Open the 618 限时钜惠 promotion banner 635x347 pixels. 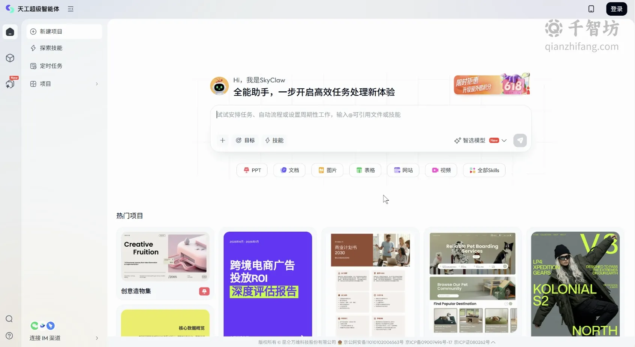point(492,84)
